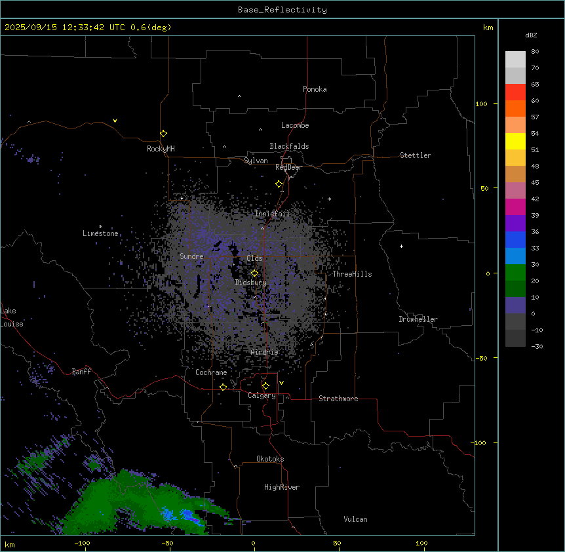Click the timestamp '2025/09/15 12:33:42 UTC 0.6(deg)'

[x=88, y=28]
